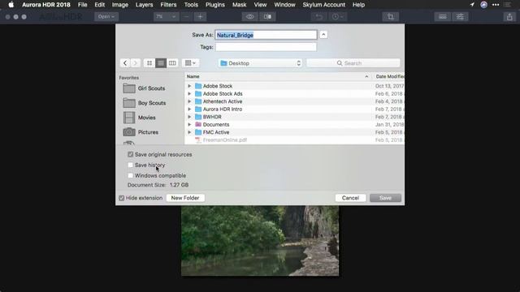The width and height of the screenshot is (520, 292).
Task: Click the undo arrow in toolbar
Action: coord(318,16)
